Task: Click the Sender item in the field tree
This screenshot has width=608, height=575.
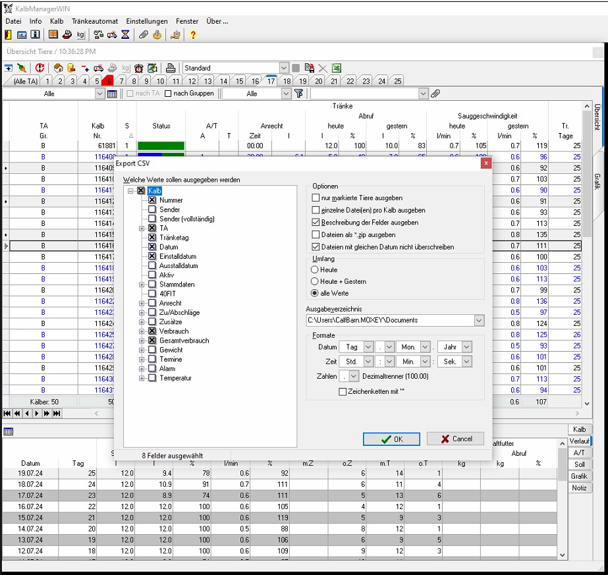Action: pyautogui.click(x=169, y=209)
